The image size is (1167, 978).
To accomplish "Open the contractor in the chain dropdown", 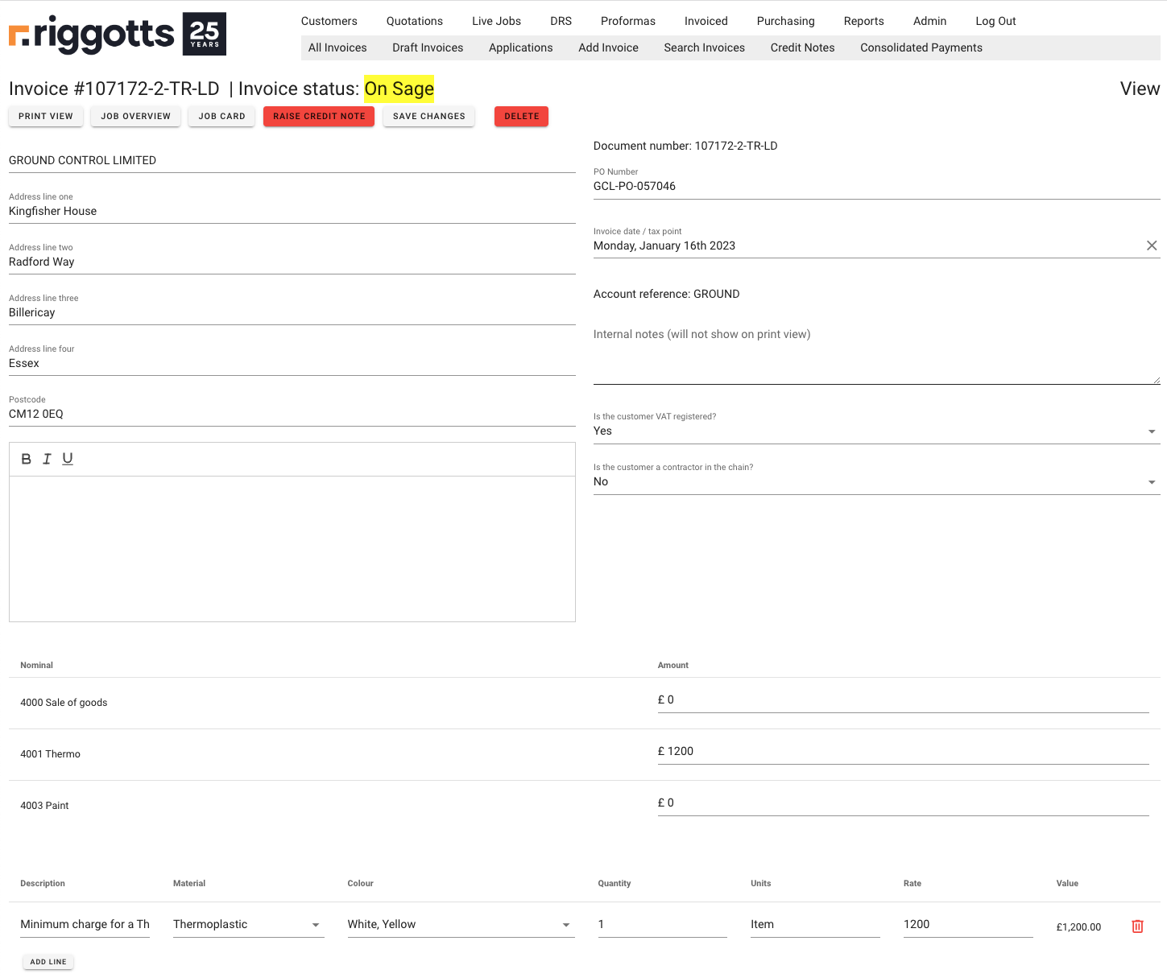I will pyautogui.click(x=875, y=482).
